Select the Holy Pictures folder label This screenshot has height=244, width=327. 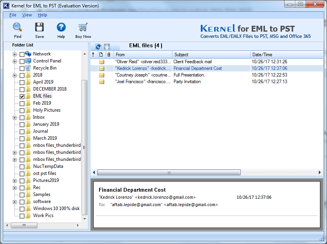click(47, 110)
